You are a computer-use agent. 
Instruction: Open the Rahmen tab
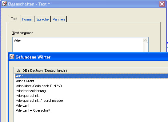click(59, 19)
